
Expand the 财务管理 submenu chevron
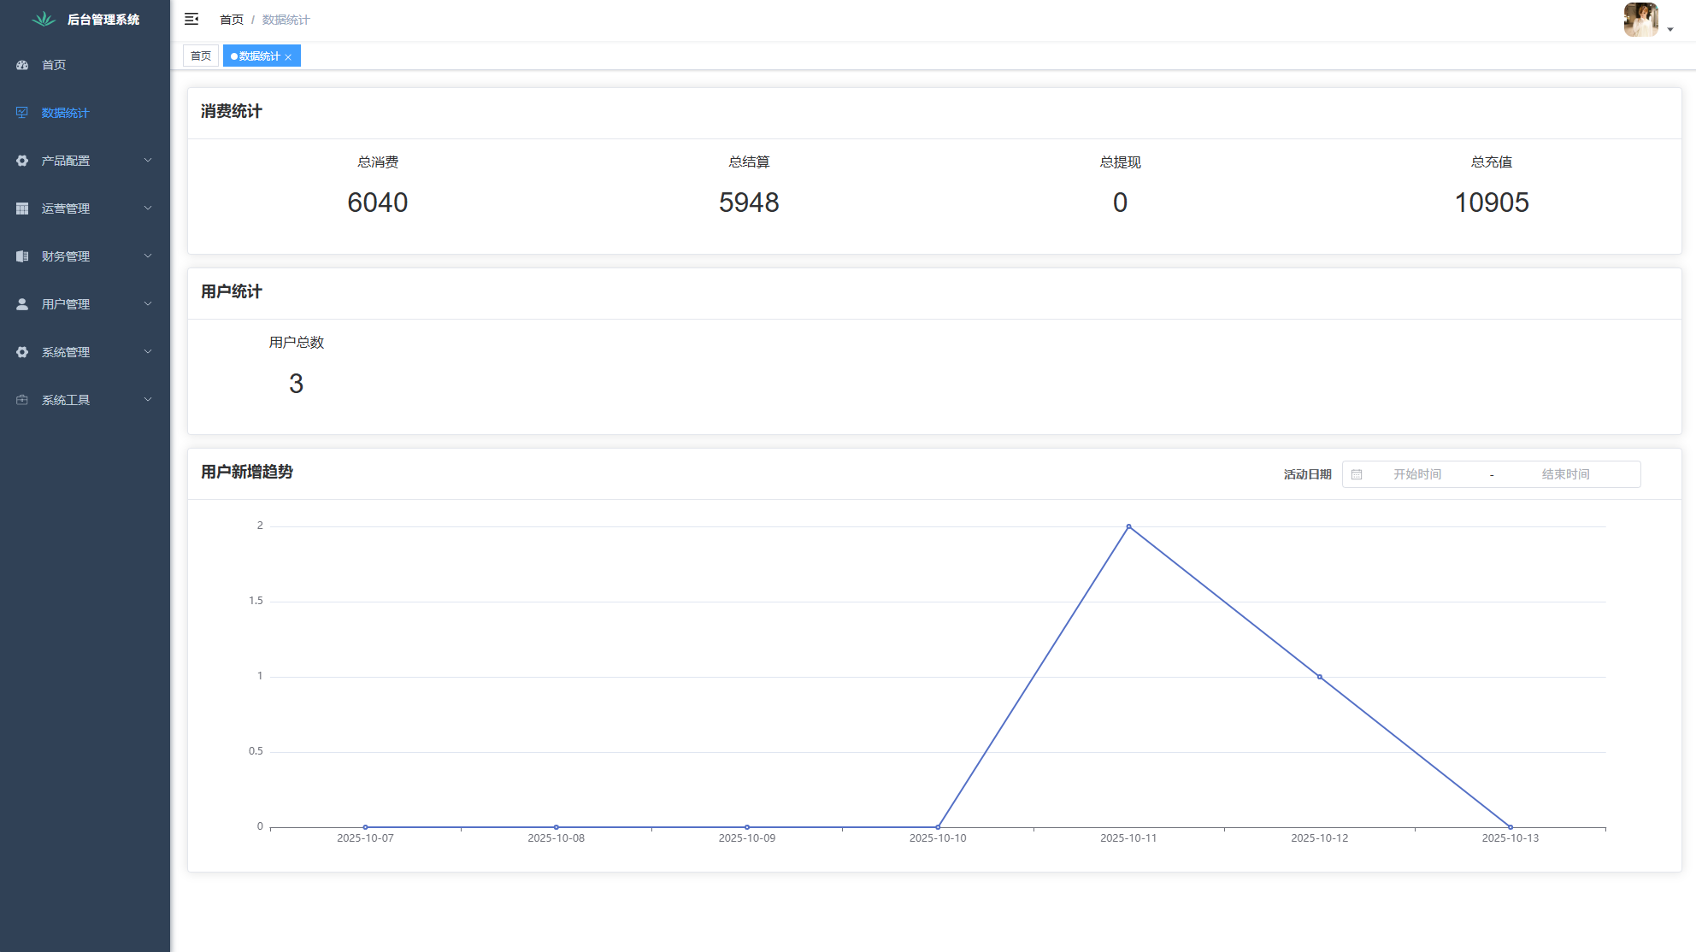pos(148,256)
